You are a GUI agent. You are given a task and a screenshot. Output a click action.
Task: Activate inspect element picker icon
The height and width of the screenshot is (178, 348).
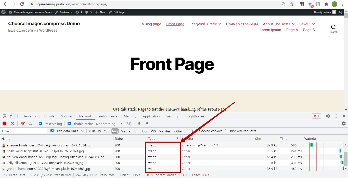click(x=5, y=116)
